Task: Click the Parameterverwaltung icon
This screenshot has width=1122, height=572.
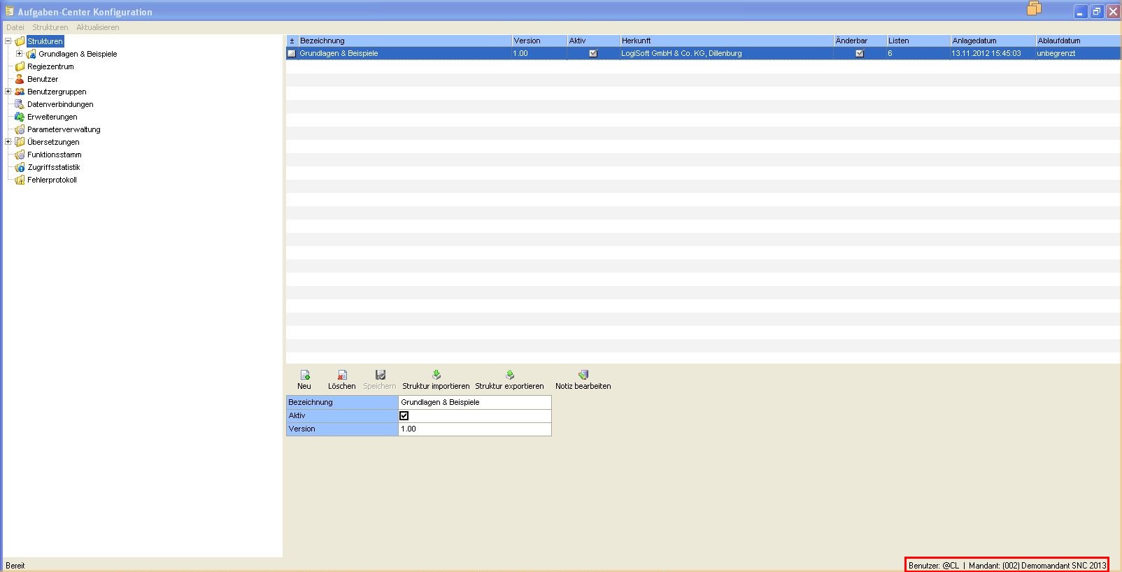Action: click(x=20, y=129)
